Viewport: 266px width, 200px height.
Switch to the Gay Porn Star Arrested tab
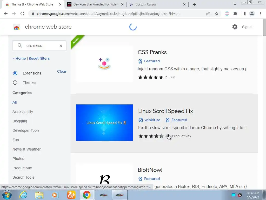(96, 4)
